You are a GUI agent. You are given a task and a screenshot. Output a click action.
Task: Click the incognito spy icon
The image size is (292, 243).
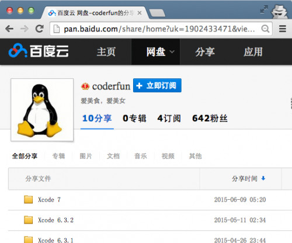pos(280,12)
